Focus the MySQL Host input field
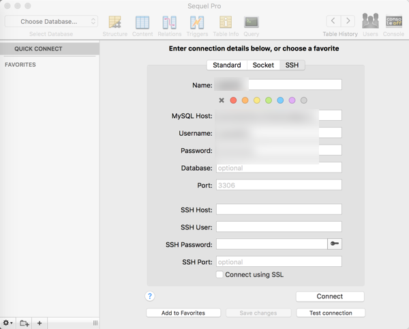 pos(279,115)
